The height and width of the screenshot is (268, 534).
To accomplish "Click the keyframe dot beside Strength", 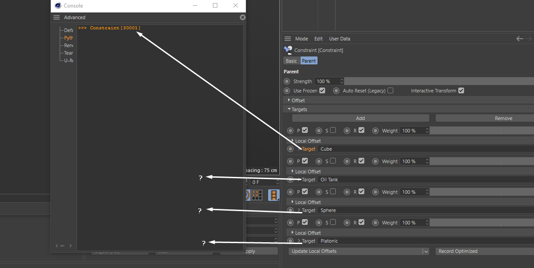I will point(287,81).
